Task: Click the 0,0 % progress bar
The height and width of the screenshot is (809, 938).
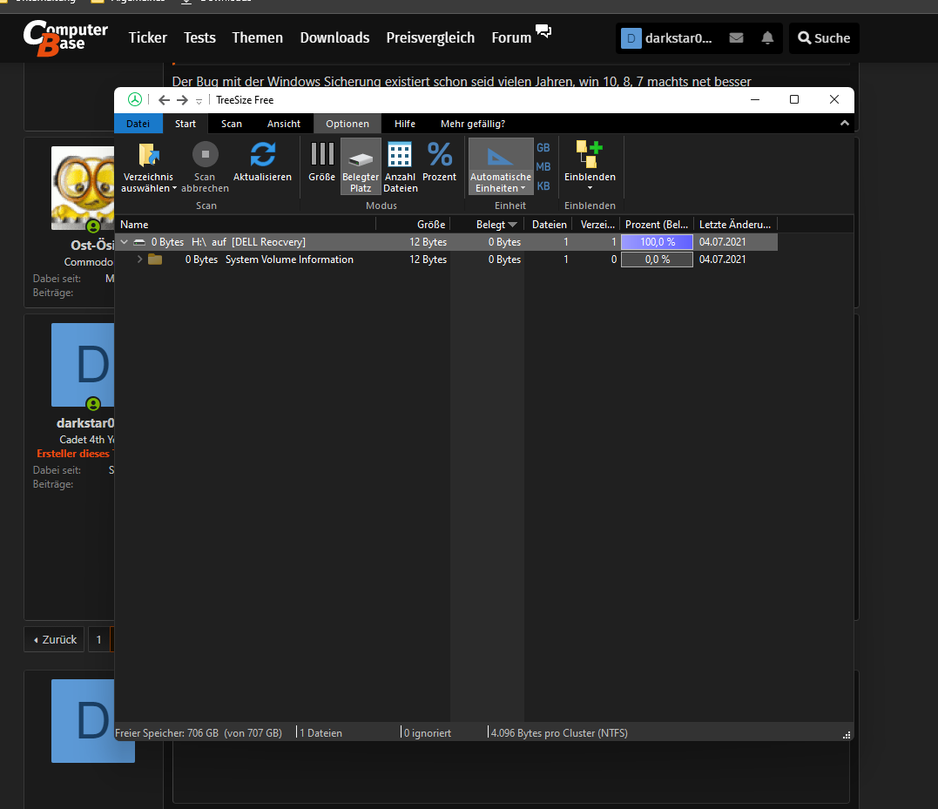Action: point(657,260)
